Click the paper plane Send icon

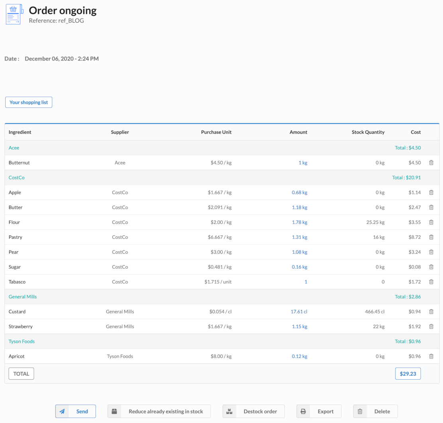pos(63,411)
